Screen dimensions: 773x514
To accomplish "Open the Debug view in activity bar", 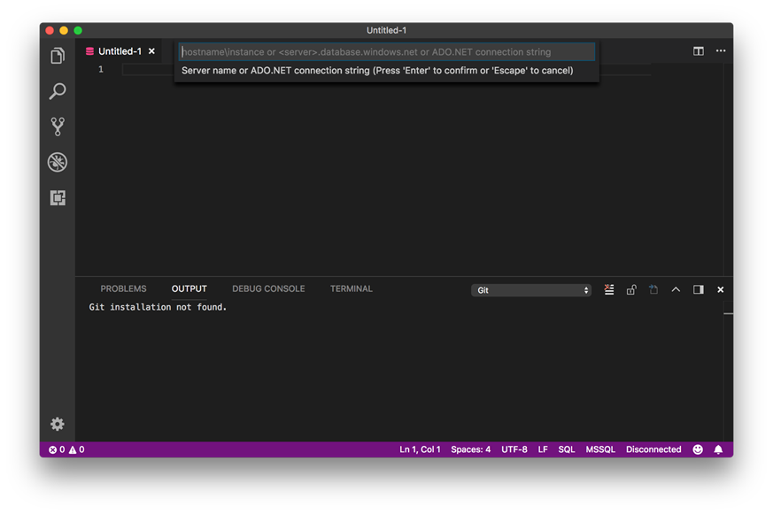I will (58, 162).
